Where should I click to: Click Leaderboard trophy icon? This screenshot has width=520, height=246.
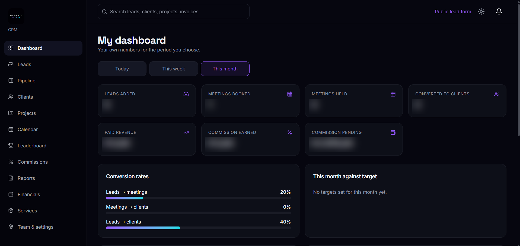[x=11, y=145]
